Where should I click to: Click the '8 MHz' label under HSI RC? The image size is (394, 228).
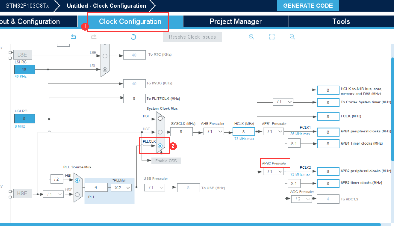tap(20, 126)
